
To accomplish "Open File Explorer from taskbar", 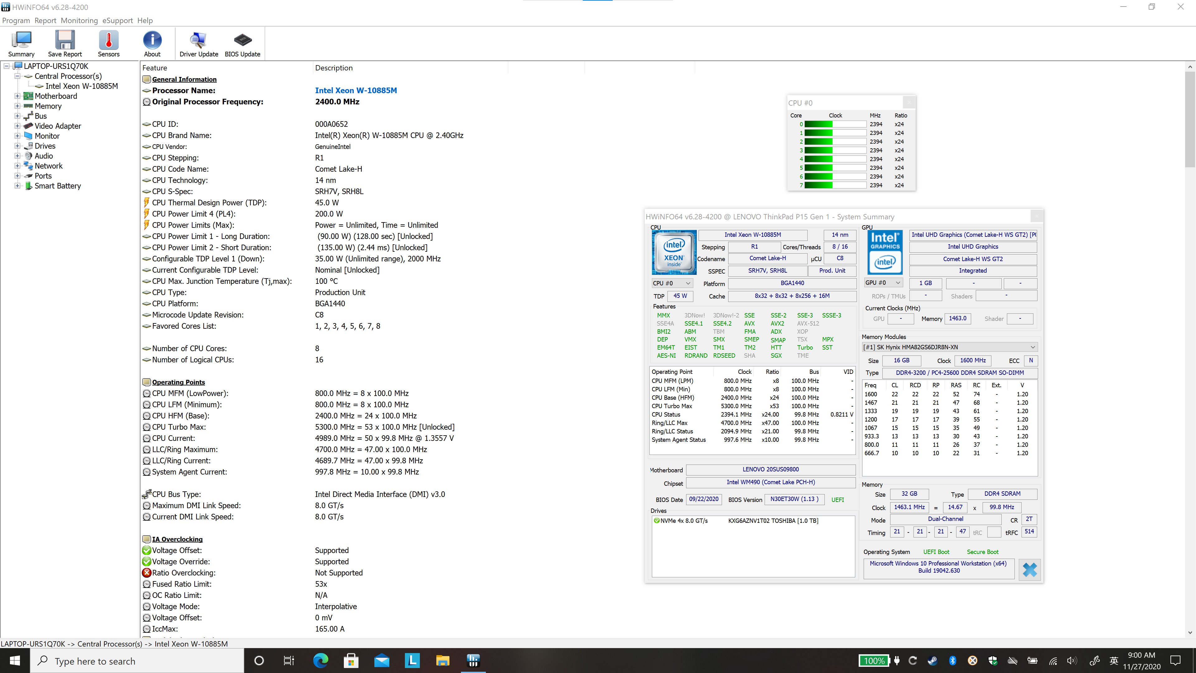I will [443, 661].
